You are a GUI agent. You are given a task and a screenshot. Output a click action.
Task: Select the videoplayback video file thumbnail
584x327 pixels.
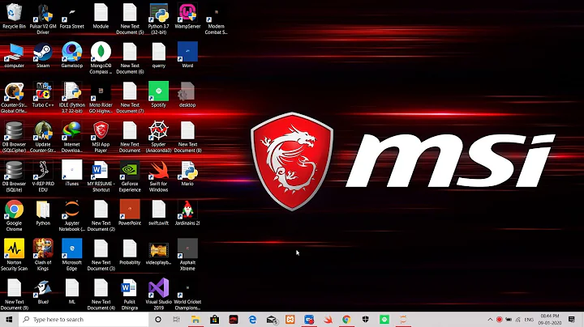[x=158, y=253]
